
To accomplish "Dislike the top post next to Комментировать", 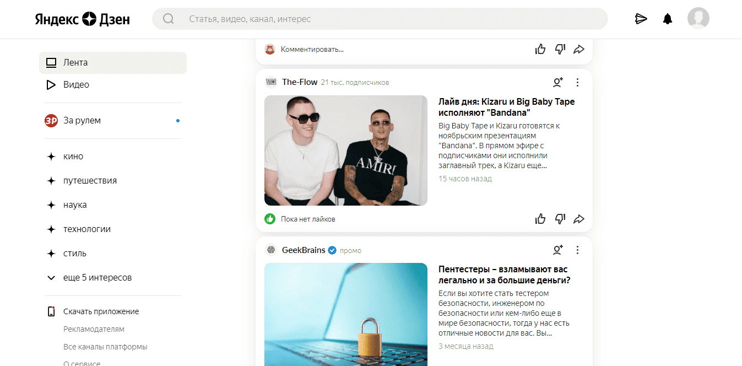I will 560,50.
